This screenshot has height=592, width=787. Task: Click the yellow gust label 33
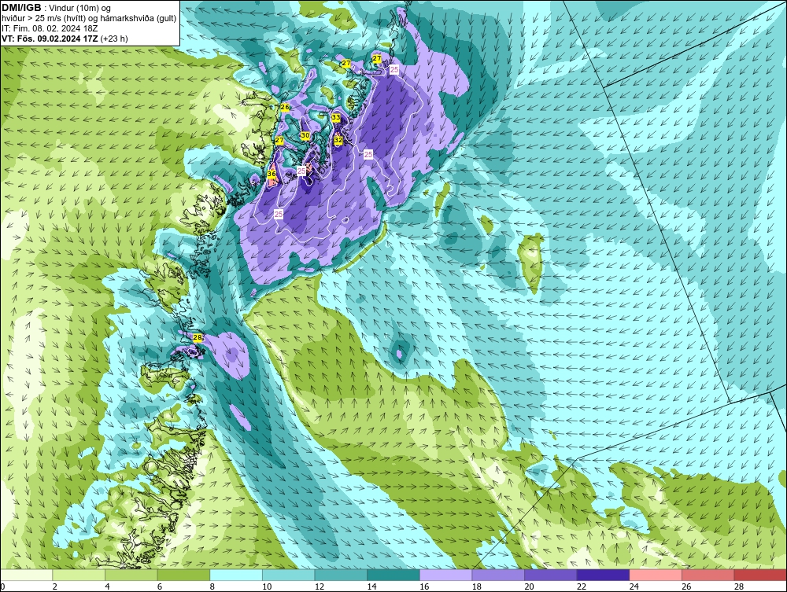[336, 117]
